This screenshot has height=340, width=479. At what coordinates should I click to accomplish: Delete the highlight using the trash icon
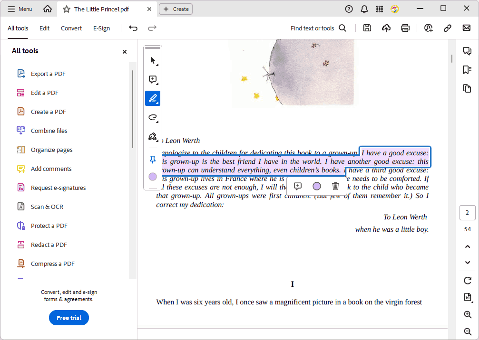pos(335,186)
